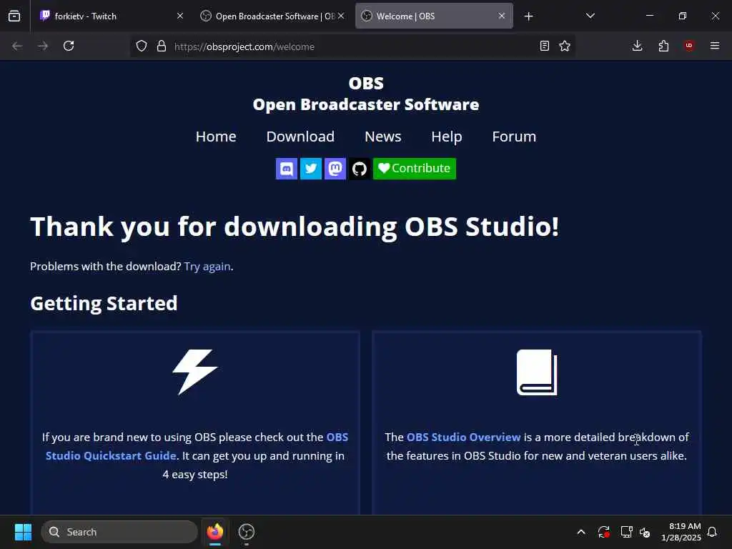Open the clock showing 8:19 AM
Image resolution: width=732 pixels, height=549 pixels.
(681, 532)
